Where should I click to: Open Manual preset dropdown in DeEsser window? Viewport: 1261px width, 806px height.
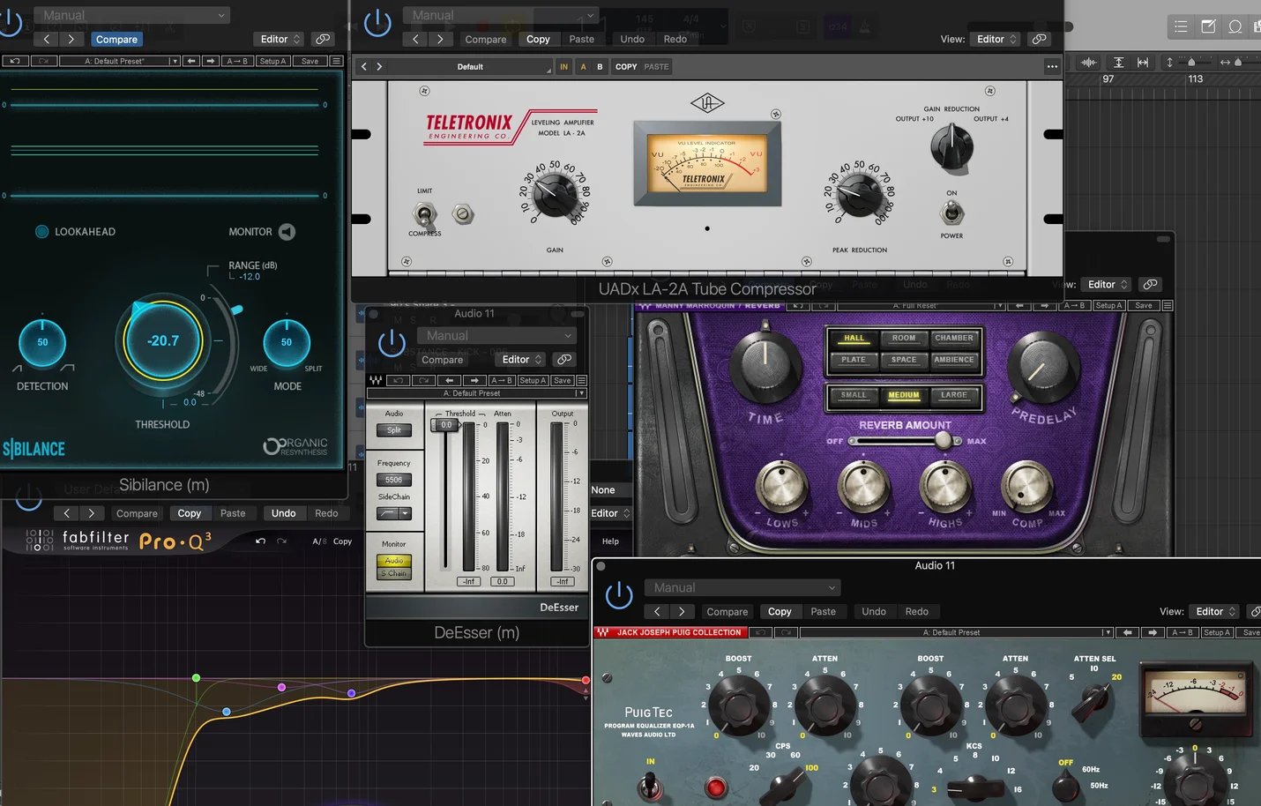[x=498, y=335]
